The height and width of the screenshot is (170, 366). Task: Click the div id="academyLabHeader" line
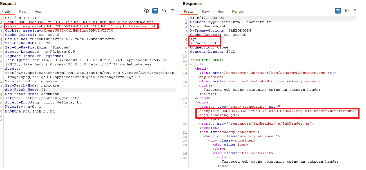click(229, 132)
